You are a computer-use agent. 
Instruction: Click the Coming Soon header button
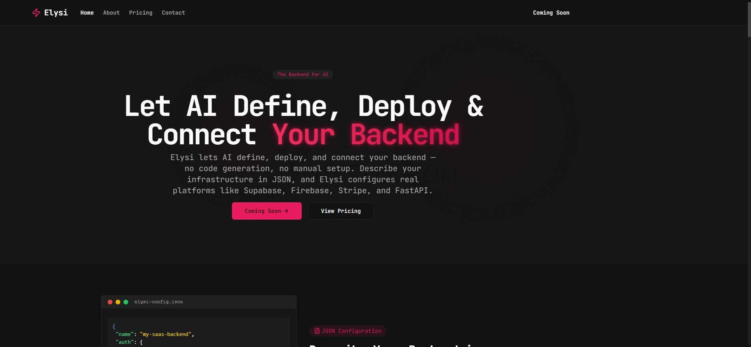click(551, 13)
